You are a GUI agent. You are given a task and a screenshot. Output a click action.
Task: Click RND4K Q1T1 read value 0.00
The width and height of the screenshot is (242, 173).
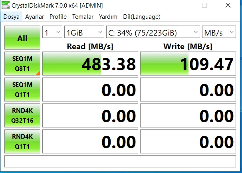pyautogui.click(x=90, y=141)
